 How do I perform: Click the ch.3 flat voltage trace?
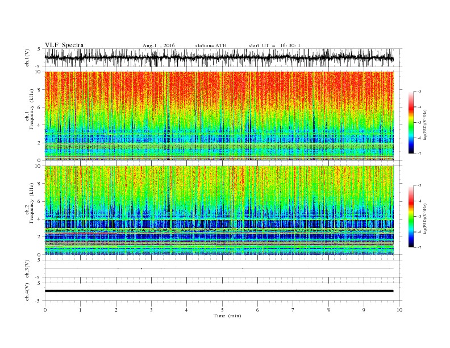(x=219, y=268)
